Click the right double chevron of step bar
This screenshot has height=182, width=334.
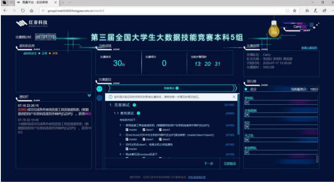pyautogui.click(x=235, y=88)
